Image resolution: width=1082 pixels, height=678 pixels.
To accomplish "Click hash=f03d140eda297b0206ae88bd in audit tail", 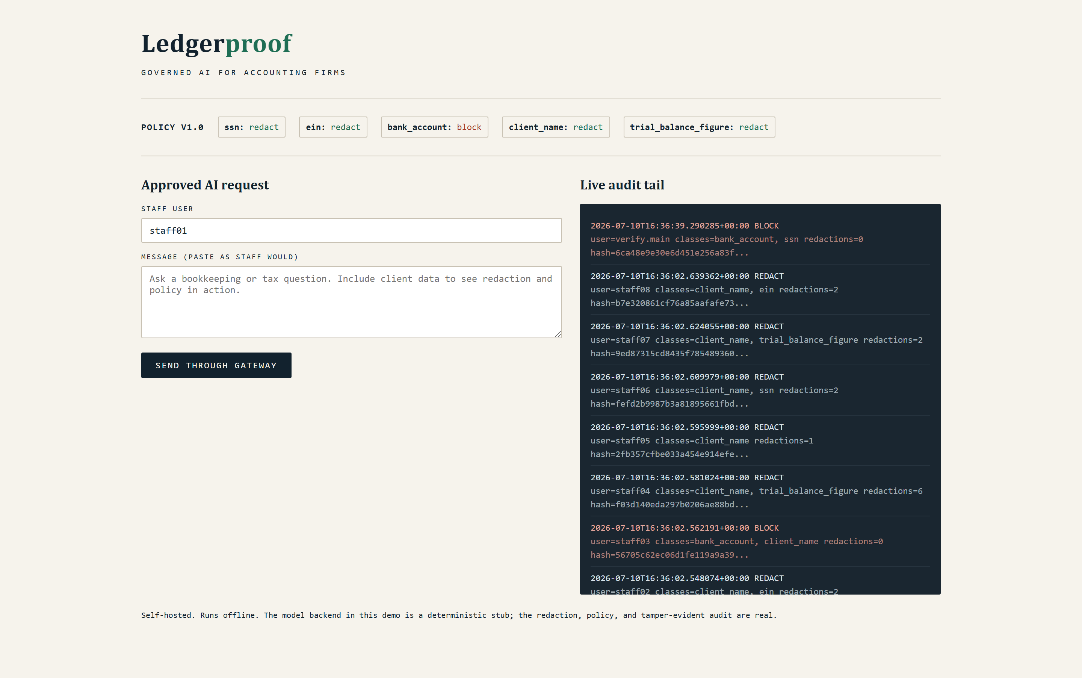I will 669,505.
